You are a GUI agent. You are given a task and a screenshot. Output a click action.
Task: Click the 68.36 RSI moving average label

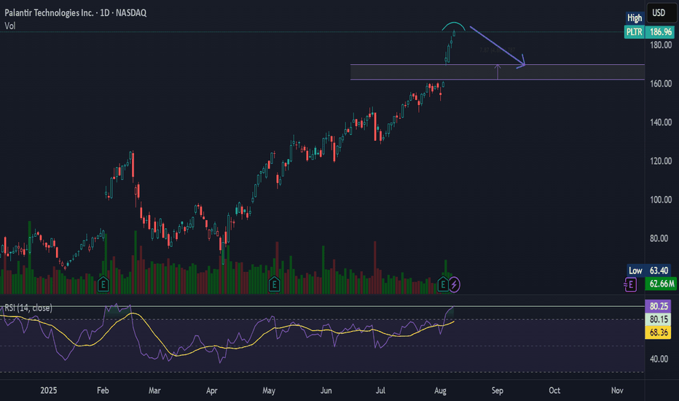[x=658, y=332]
